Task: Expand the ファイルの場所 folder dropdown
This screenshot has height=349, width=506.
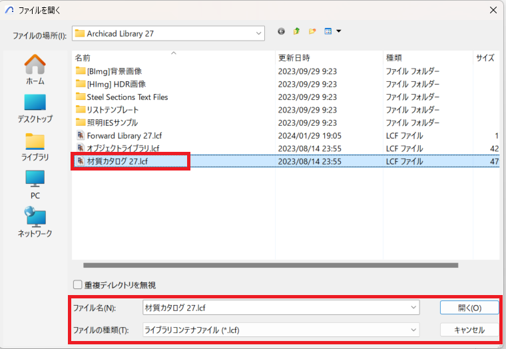Action: (258, 33)
